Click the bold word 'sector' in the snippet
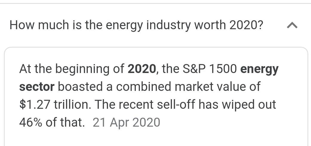 [37, 87]
